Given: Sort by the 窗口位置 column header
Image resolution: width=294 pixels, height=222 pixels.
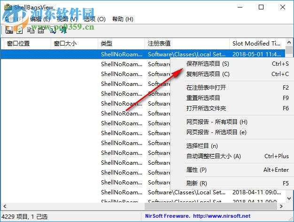Looking at the screenshot, I should click(27, 44).
